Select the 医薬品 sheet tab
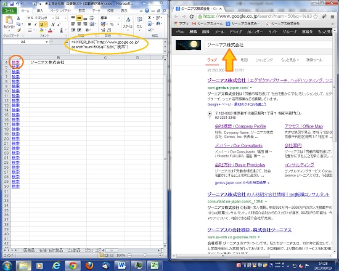Image resolution: width=339 pixels, height=271 pixels. coord(29,250)
